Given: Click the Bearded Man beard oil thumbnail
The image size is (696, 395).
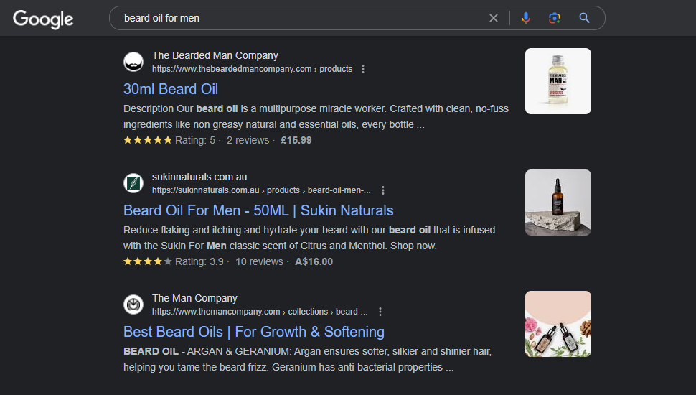Looking at the screenshot, I should coord(558,81).
